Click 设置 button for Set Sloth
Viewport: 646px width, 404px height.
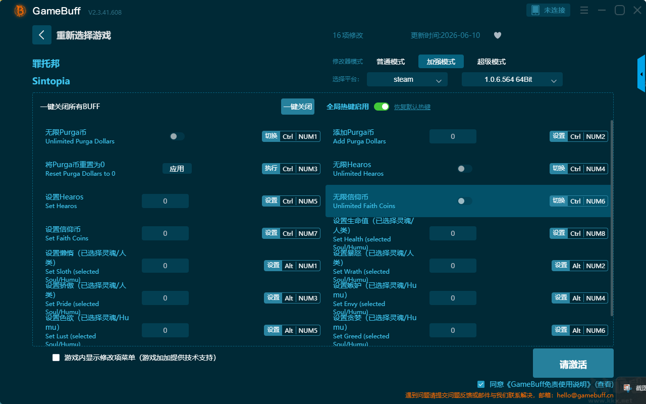coord(273,266)
